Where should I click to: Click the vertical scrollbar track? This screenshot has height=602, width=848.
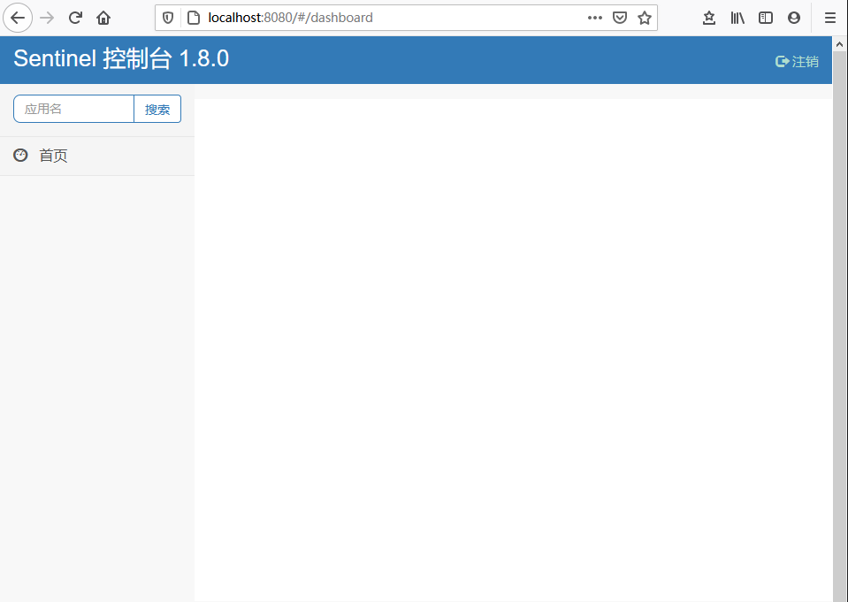(840, 327)
